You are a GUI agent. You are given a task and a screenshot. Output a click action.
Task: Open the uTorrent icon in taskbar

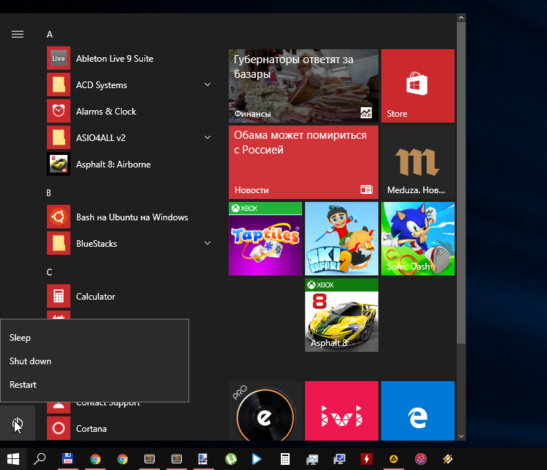(230, 459)
